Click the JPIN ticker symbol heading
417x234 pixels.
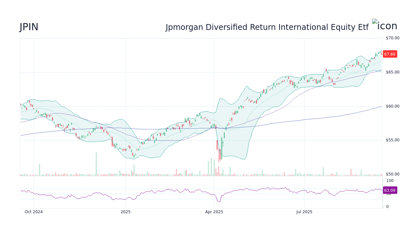29,27
